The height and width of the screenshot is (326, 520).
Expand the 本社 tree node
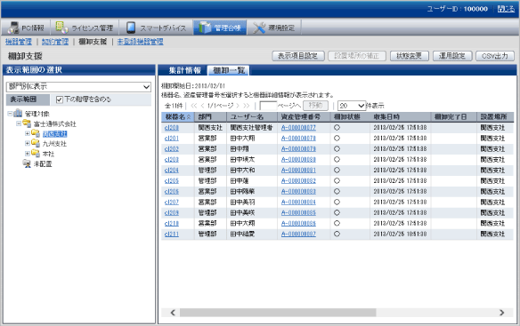pos(28,154)
